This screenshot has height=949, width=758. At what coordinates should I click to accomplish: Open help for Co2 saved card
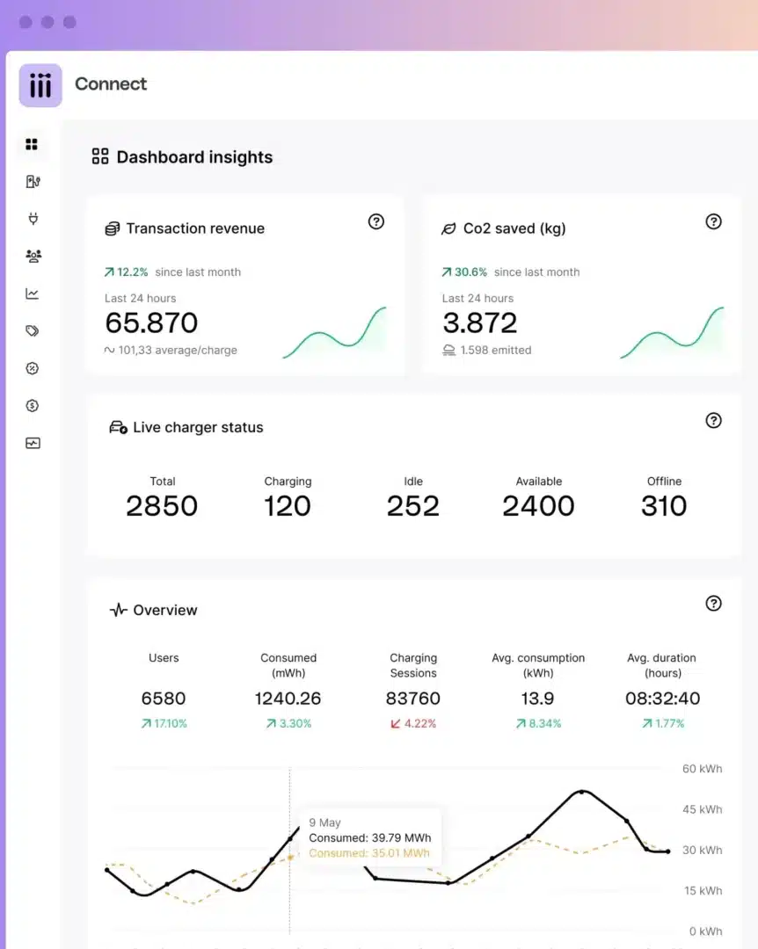[x=713, y=221]
